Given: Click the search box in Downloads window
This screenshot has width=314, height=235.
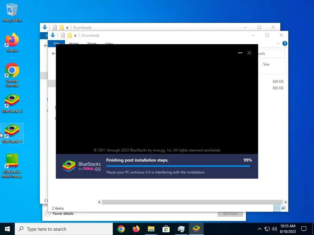Looking at the screenshot, I should [x=271, y=54].
